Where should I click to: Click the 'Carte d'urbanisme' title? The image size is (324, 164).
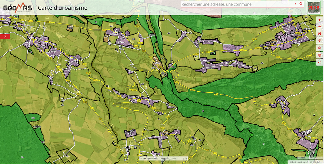click(62, 8)
